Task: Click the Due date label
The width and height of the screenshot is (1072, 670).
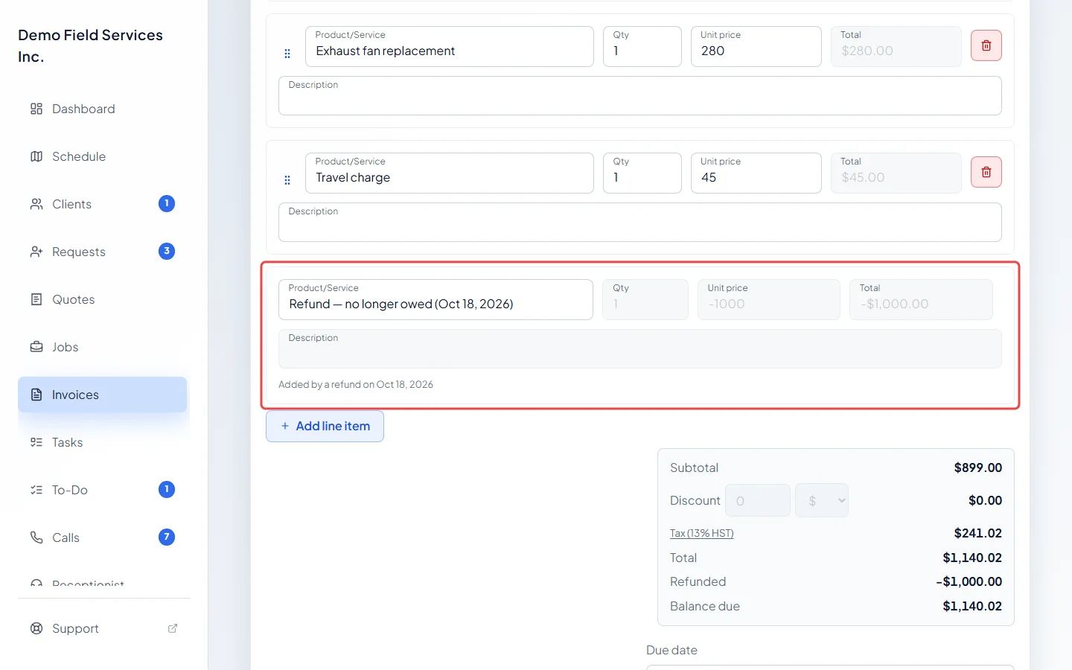Action: tap(671, 650)
